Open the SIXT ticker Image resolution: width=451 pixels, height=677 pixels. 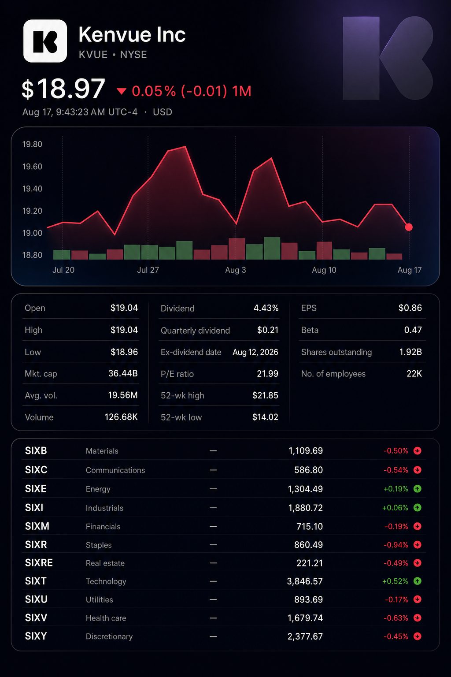tap(36, 581)
